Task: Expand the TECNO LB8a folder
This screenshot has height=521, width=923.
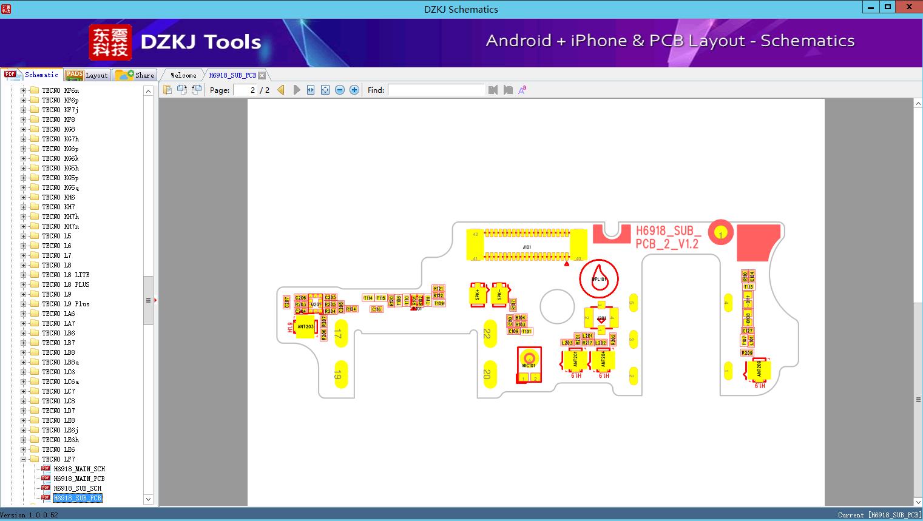Action: [23, 362]
